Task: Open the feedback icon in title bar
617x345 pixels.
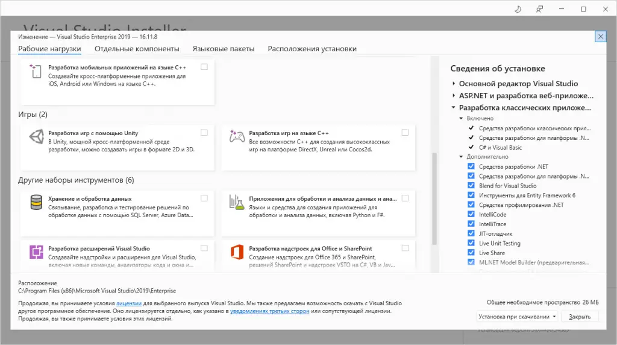Action: 539,9
